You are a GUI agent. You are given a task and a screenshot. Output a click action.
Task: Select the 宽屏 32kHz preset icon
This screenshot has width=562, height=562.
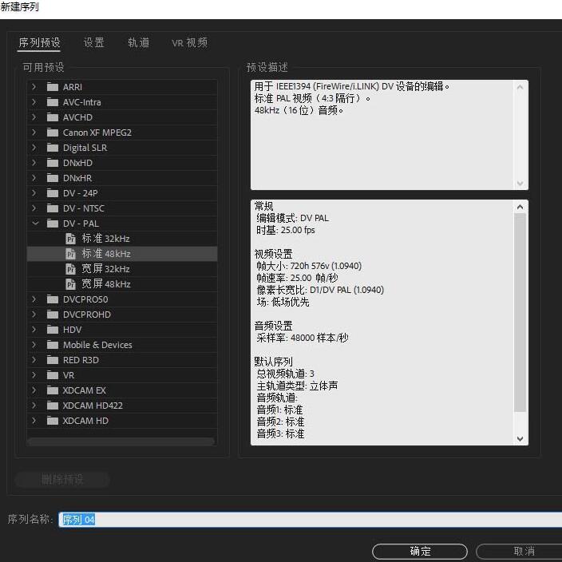coord(71,269)
